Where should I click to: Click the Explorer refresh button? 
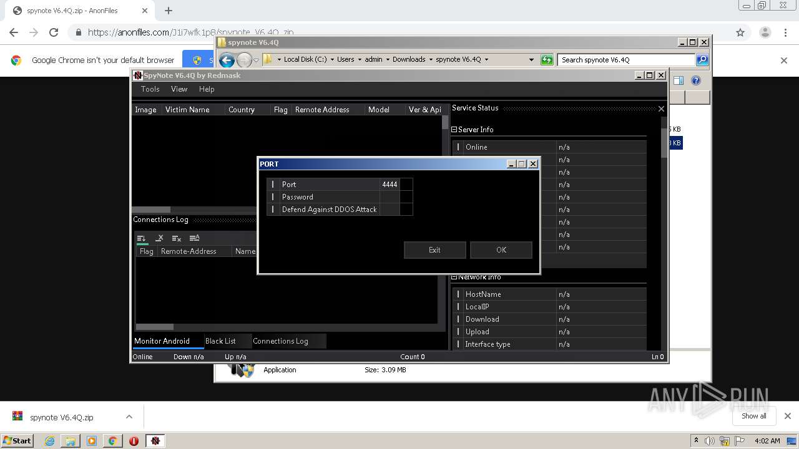pos(547,60)
